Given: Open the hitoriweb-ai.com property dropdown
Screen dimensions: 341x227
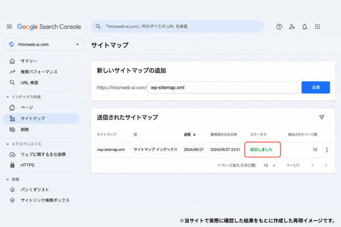Looking at the screenshot, I should [44, 44].
